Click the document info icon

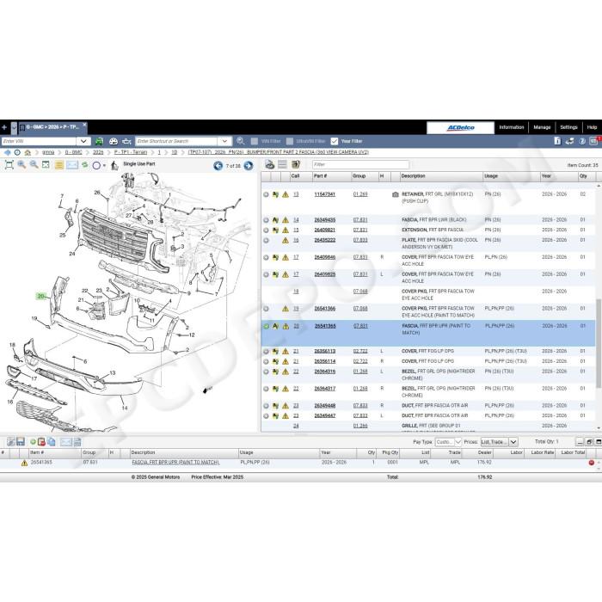(x=557, y=141)
